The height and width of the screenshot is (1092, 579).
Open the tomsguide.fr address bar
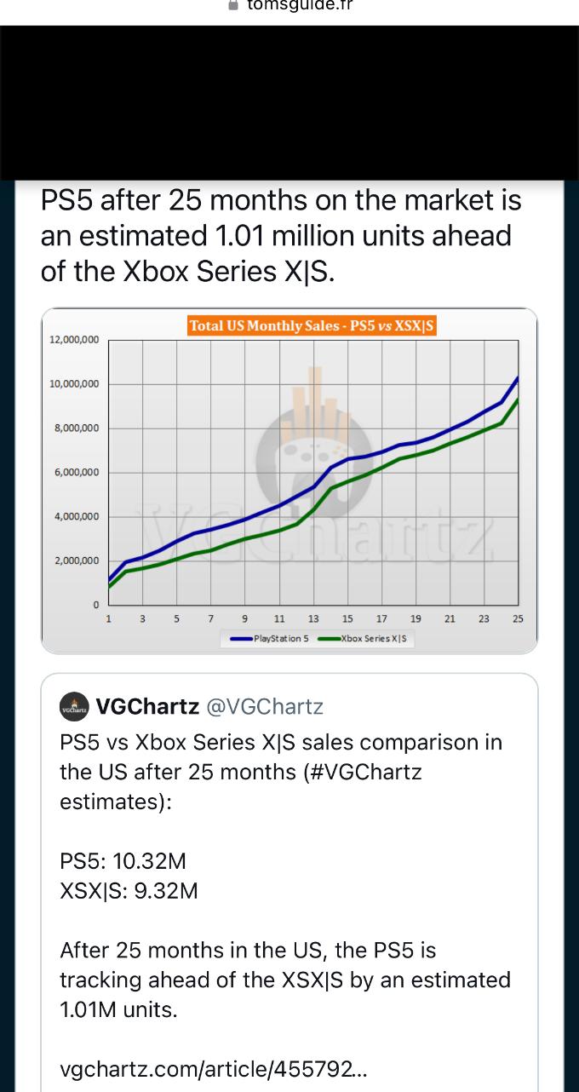[x=289, y=6]
